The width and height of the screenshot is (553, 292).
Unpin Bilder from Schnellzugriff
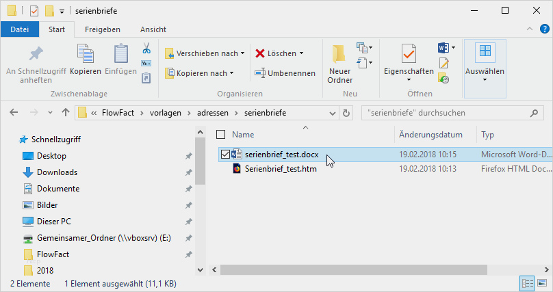click(x=189, y=205)
